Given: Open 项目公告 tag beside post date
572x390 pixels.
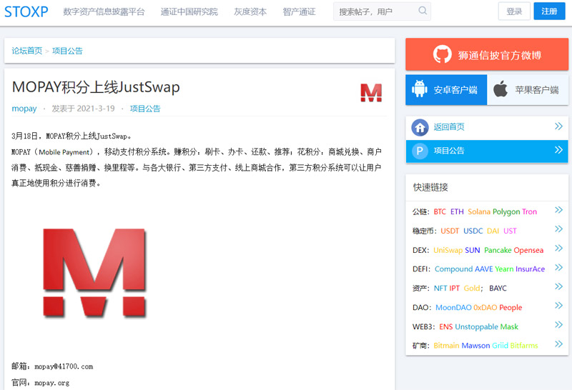Looking at the screenshot, I should pyautogui.click(x=145, y=109).
